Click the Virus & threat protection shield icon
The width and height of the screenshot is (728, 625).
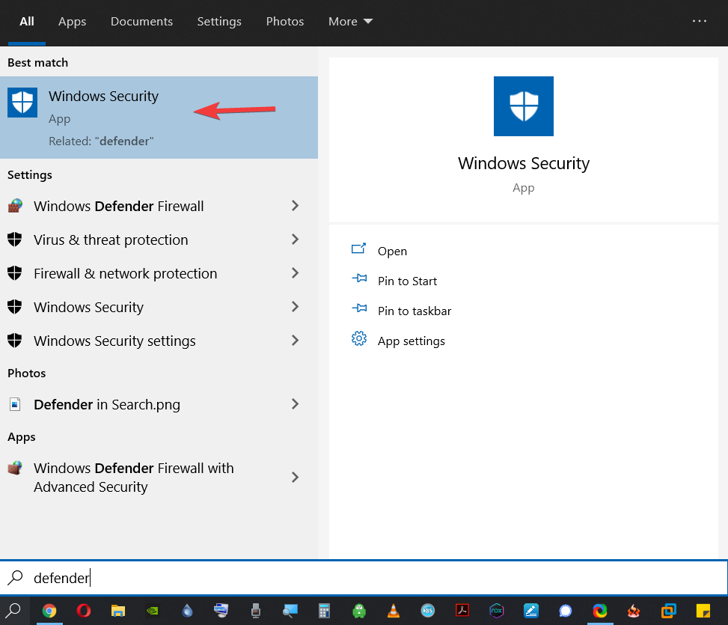click(15, 239)
